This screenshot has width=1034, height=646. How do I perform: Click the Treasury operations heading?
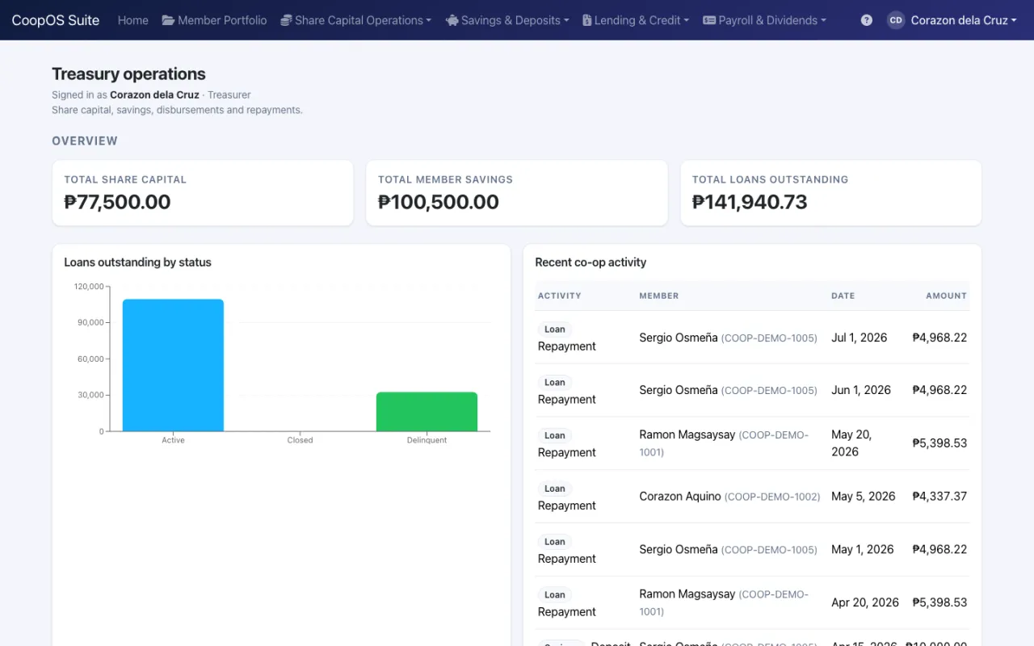128,74
